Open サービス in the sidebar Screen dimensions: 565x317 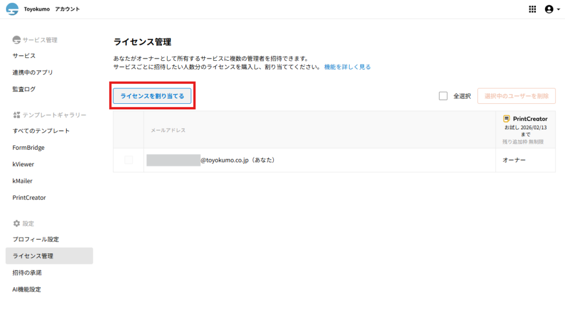point(24,56)
